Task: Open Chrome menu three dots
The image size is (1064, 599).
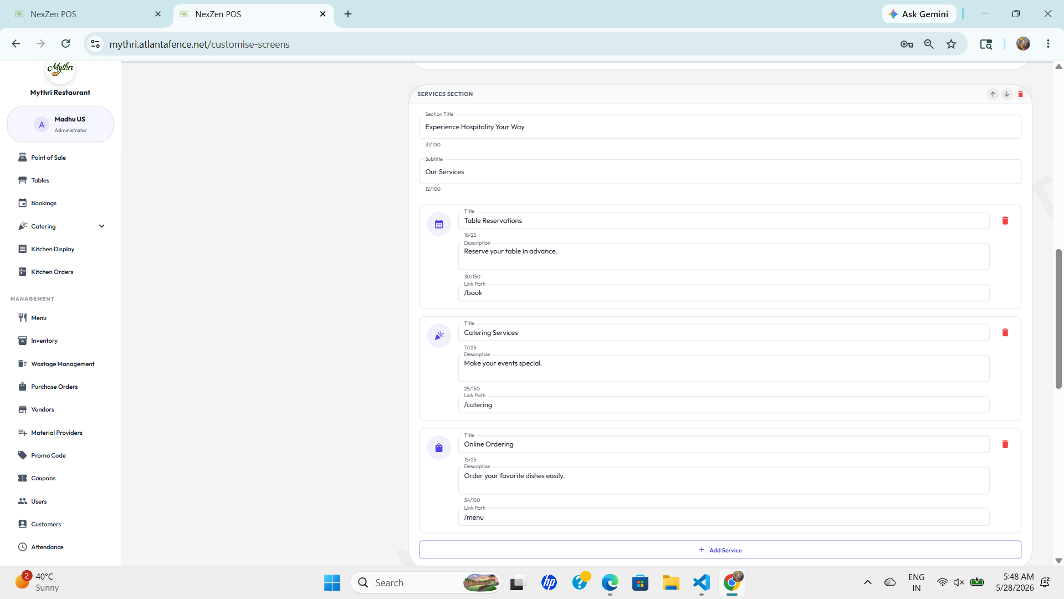Action: pos(1048,44)
